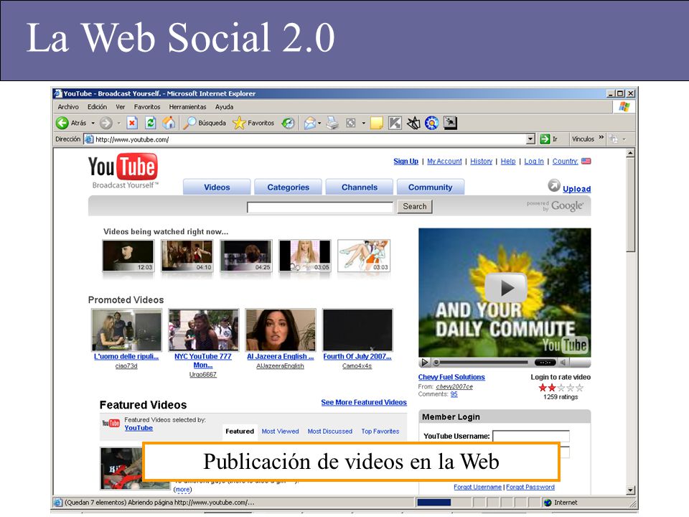
Task: Open the NYC YouTube 777 video link
Action: pos(203,360)
